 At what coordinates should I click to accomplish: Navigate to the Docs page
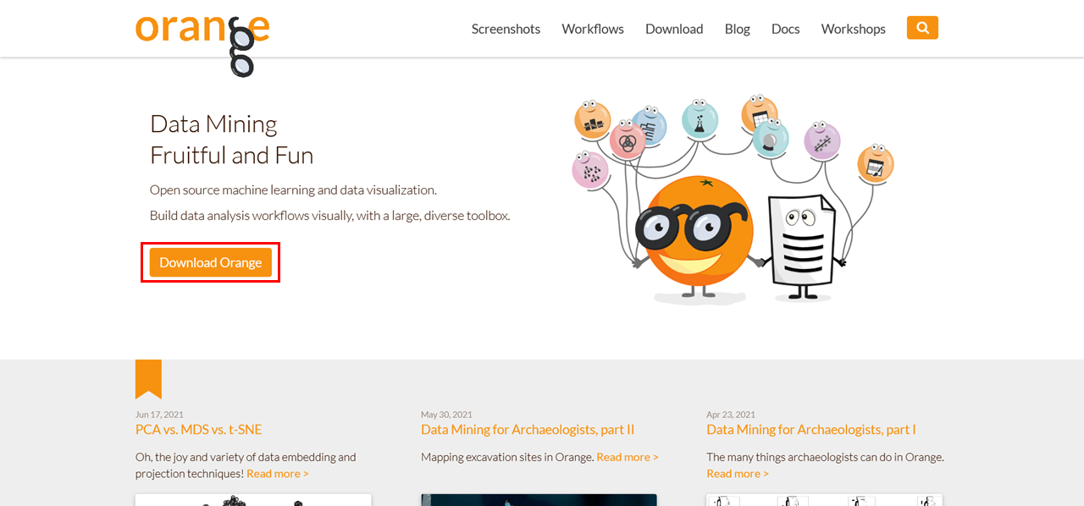[785, 28]
